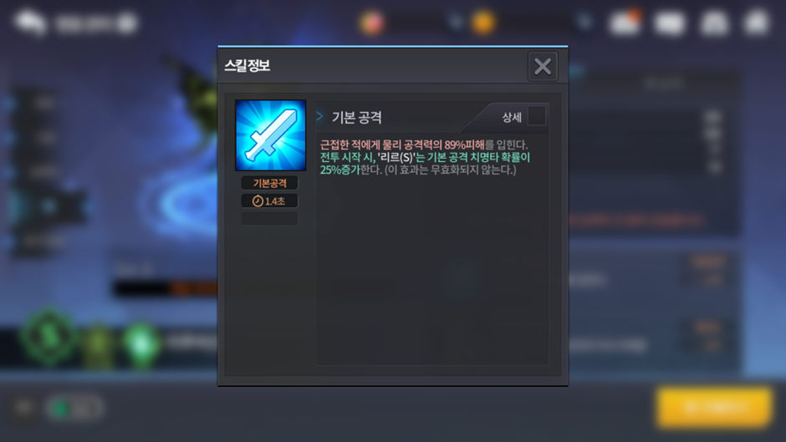Open the home icon at far top-right
The width and height of the screenshot is (786, 442).
757,23
